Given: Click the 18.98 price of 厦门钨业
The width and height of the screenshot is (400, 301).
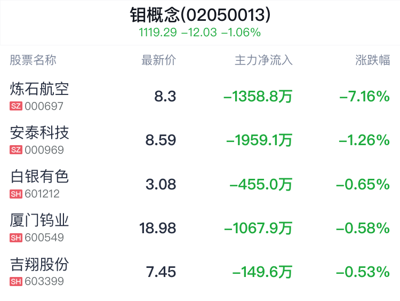Looking at the screenshot, I should [x=158, y=228].
